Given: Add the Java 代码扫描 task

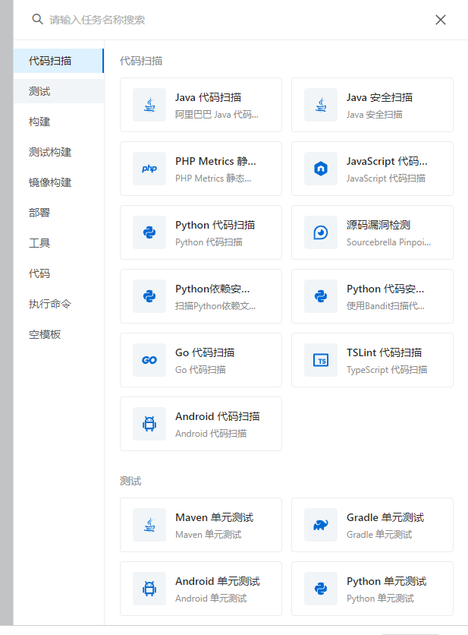Looking at the screenshot, I should pyautogui.click(x=201, y=105).
